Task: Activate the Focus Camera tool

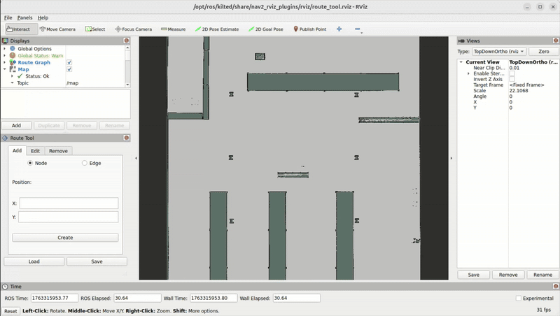Action: click(x=133, y=29)
